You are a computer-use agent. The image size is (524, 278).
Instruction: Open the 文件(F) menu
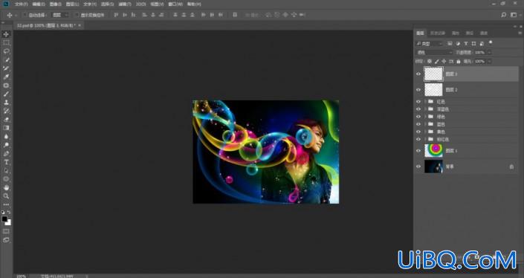click(x=22, y=4)
